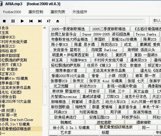Switch to the 2005二季度新歌精选 tab
Viewport: 161px width, 136px height.
pos(110,29)
